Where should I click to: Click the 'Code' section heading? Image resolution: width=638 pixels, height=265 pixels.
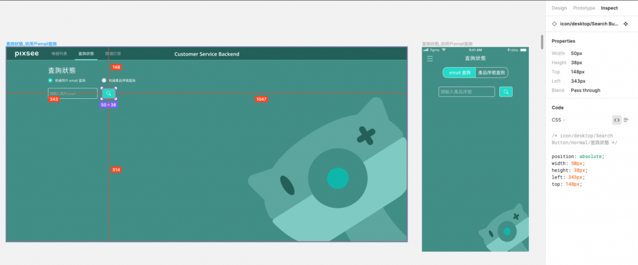(558, 108)
